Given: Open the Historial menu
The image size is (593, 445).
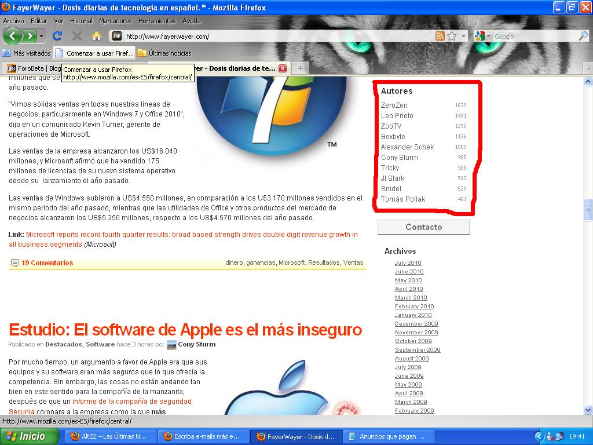Looking at the screenshot, I should (x=81, y=21).
